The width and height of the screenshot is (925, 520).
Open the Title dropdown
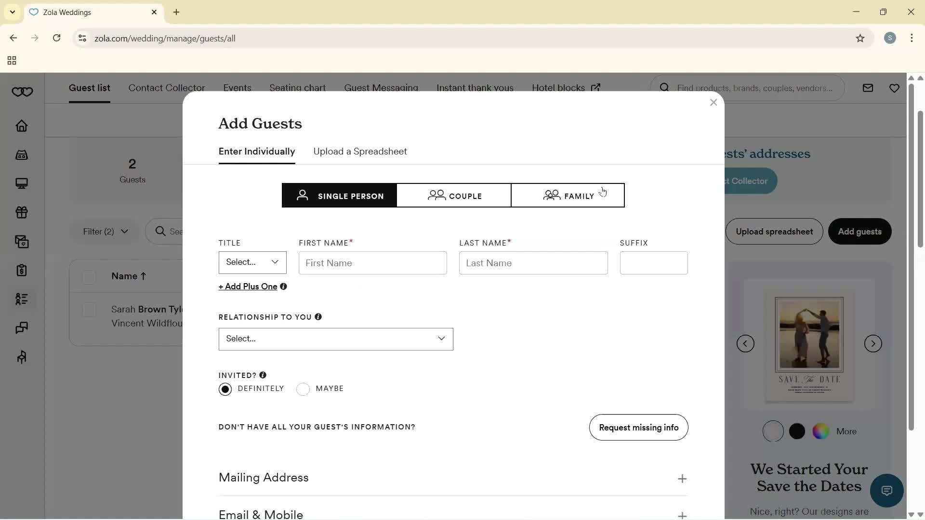tap(252, 262)
